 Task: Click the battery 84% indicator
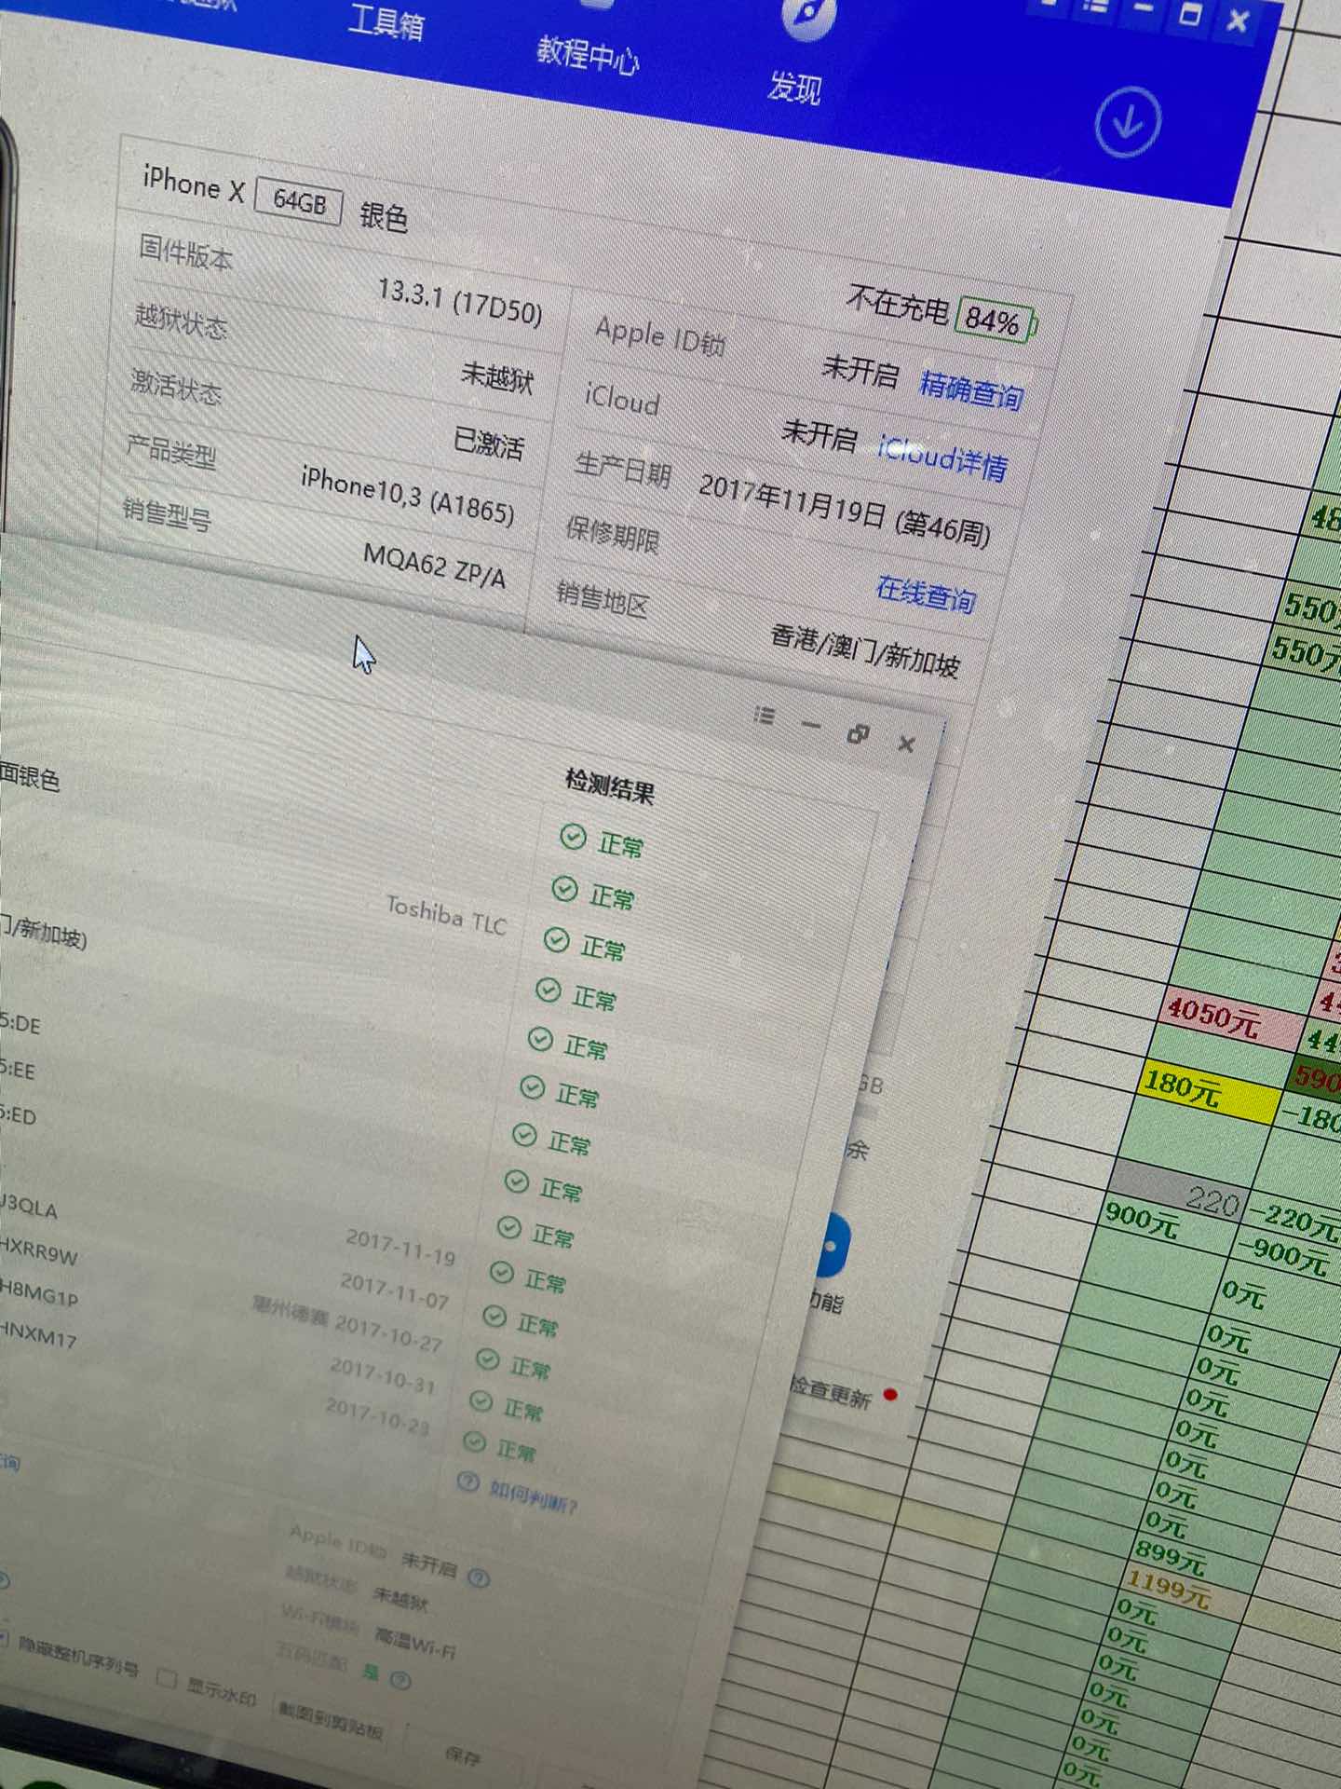click(996, 321)
